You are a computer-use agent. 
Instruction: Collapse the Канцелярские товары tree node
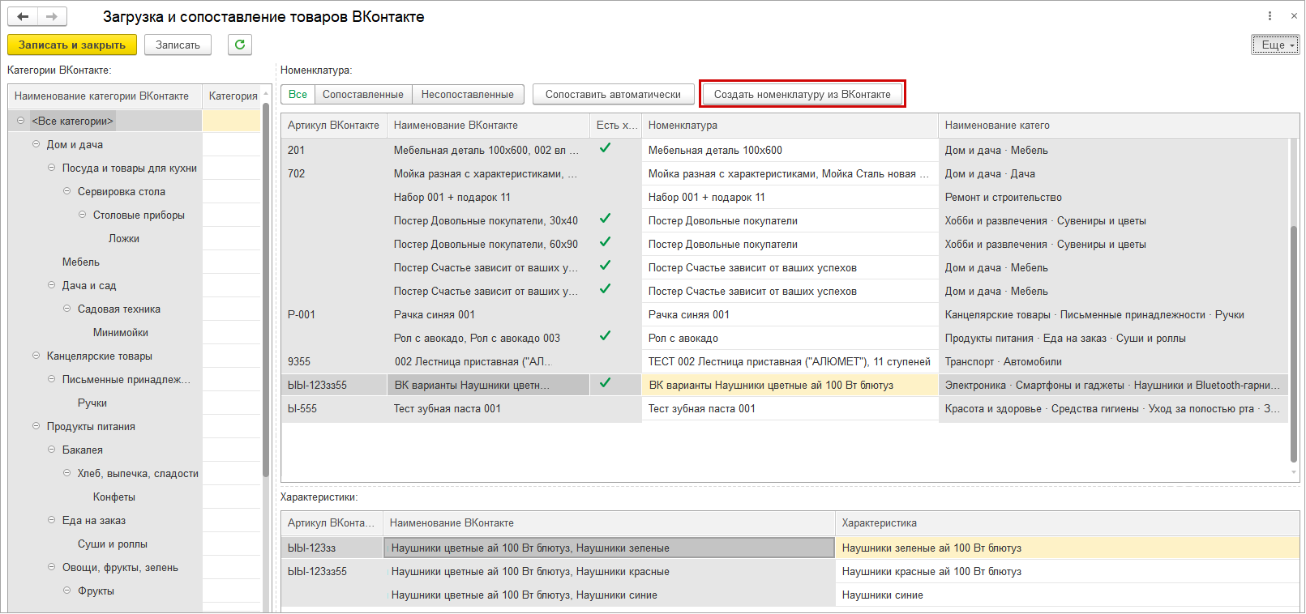click(36, 356)
